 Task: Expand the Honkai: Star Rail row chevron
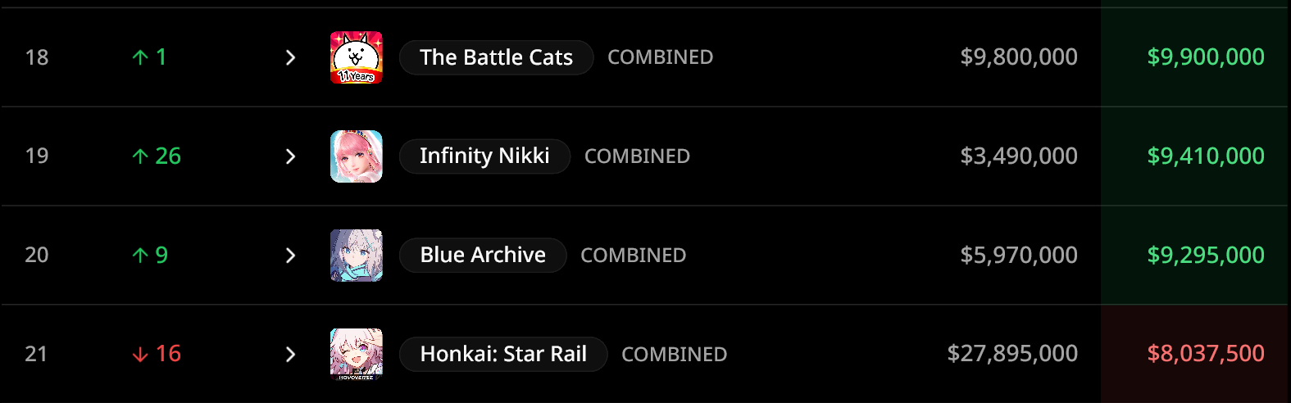[x=290, y=355]
